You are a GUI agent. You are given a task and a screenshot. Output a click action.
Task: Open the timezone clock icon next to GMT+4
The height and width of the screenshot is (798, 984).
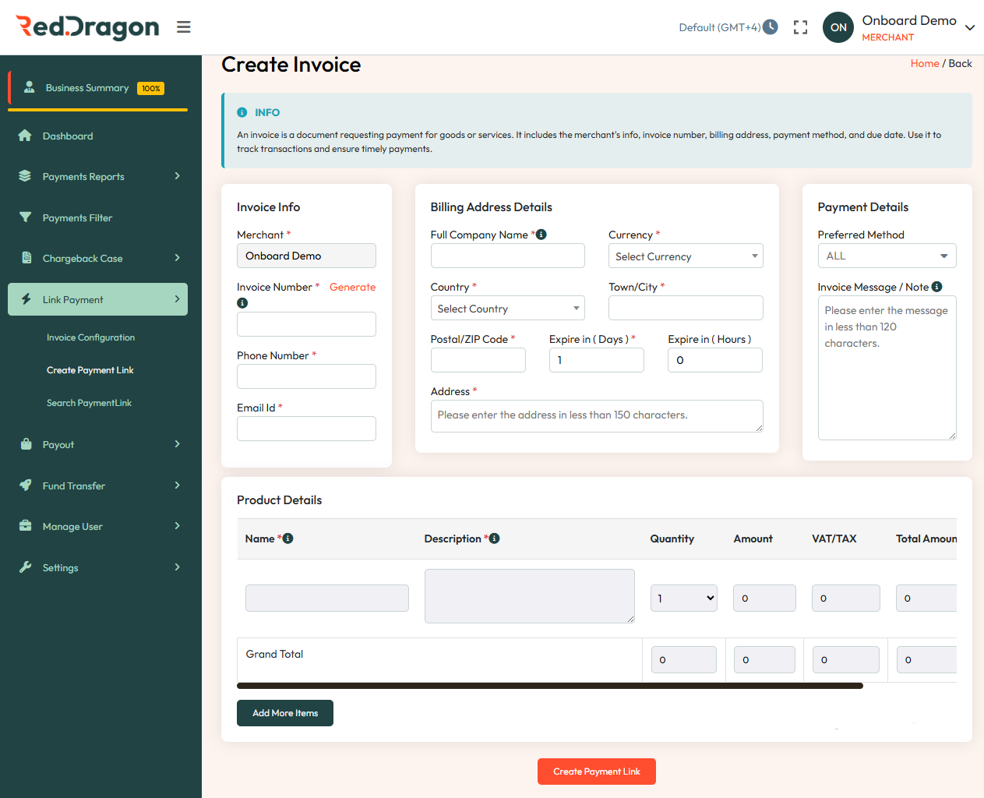[x=771, y=26]
